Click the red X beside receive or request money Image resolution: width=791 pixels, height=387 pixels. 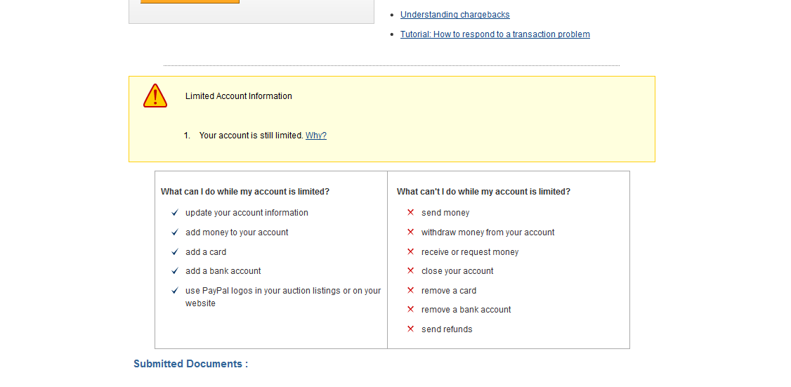click(x=411, y=252)
